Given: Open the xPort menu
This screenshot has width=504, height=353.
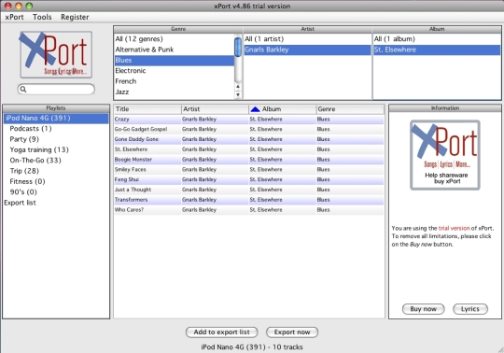Looking at the screenshot, I should pyautogui.click(x=14, y=17).
